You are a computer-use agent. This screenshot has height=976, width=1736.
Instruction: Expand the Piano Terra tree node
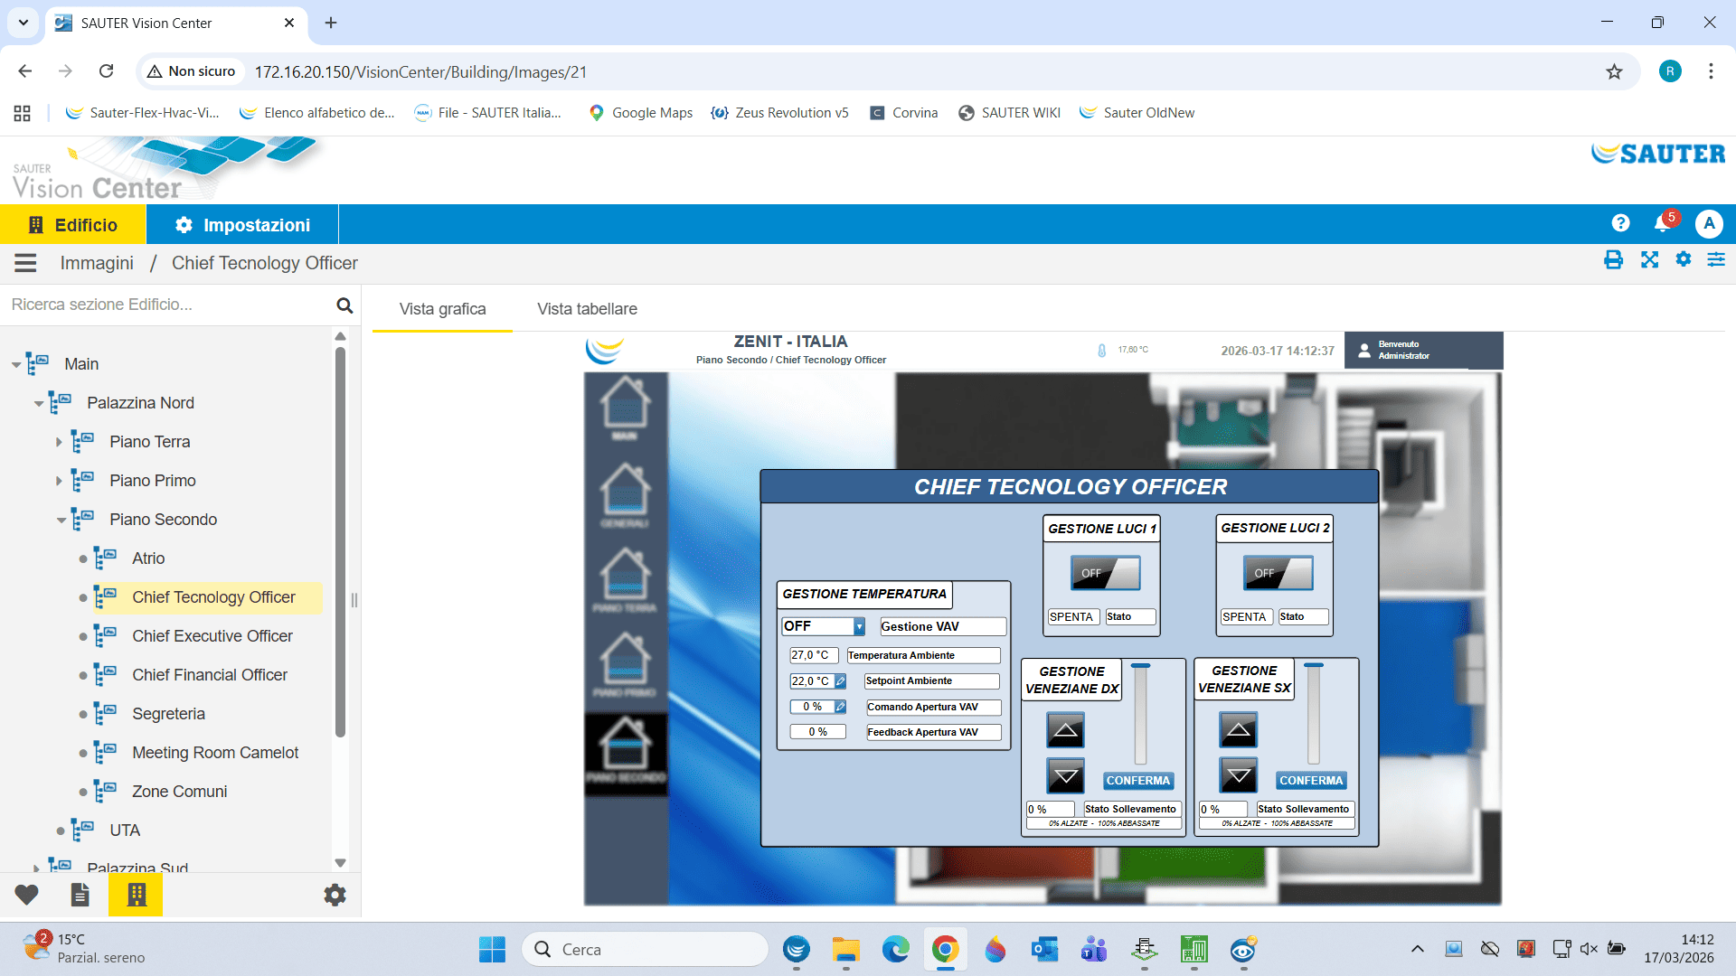59,442
